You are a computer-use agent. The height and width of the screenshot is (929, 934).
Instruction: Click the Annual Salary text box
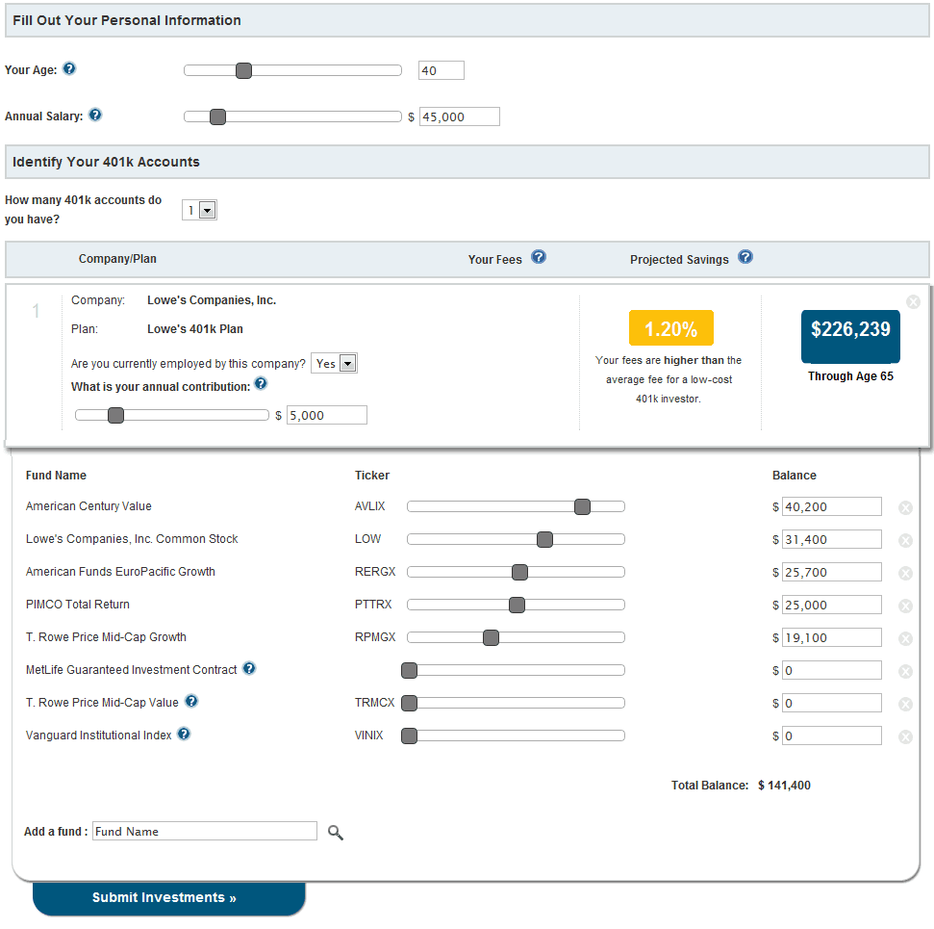pos(459,116)
